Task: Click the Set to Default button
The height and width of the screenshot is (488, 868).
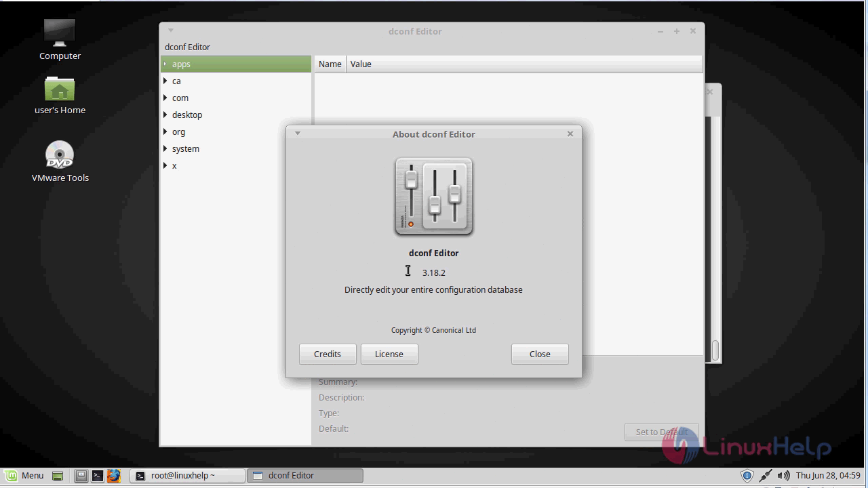Action: [661, 432]
